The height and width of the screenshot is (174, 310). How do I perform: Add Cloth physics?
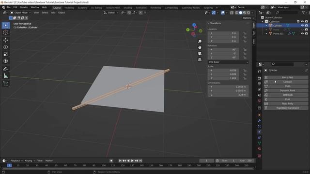[x=286, y=86]
